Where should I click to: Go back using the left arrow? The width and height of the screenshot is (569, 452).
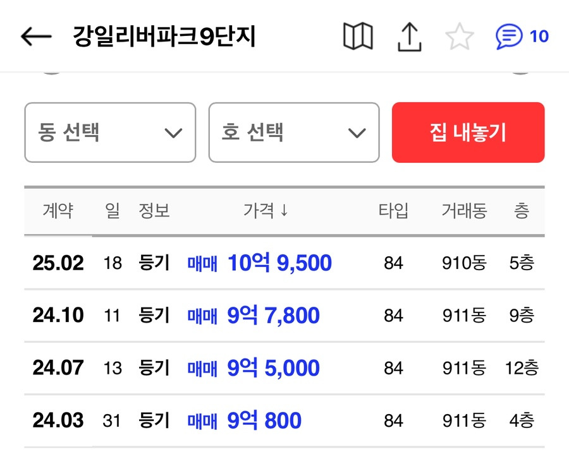pos(36,36)
